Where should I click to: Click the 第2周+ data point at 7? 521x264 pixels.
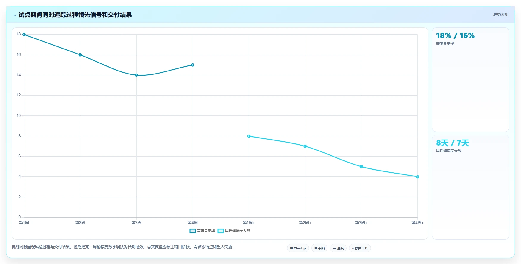pyautogui.click(x=305, y=146)
